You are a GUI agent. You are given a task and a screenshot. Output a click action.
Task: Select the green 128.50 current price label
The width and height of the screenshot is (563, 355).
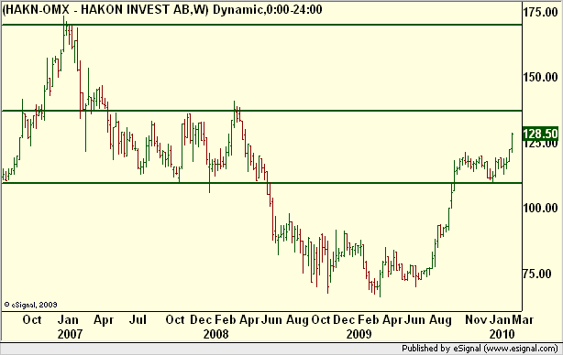click(x=540, y=134)
